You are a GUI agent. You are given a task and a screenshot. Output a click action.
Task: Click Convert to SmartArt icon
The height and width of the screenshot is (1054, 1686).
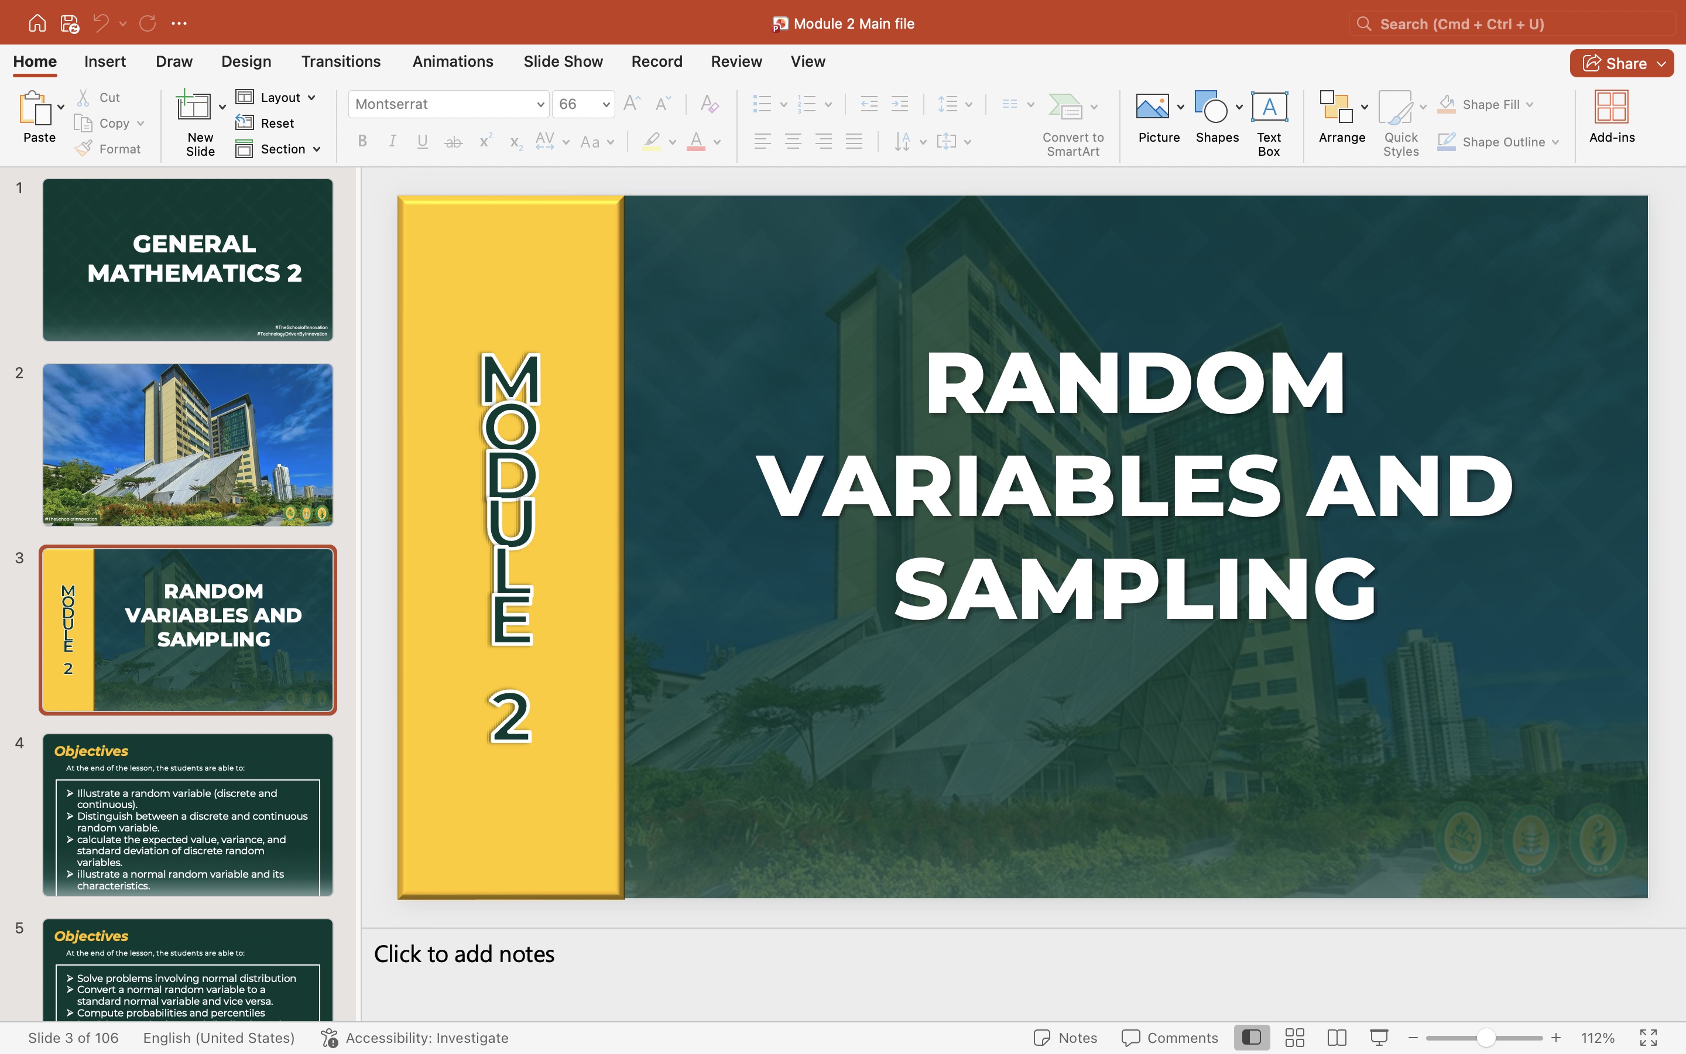1065,107
